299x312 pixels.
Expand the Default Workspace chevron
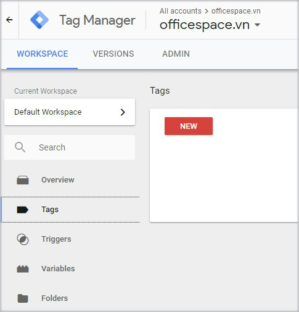pyautogui.click(x=123, y=112)
